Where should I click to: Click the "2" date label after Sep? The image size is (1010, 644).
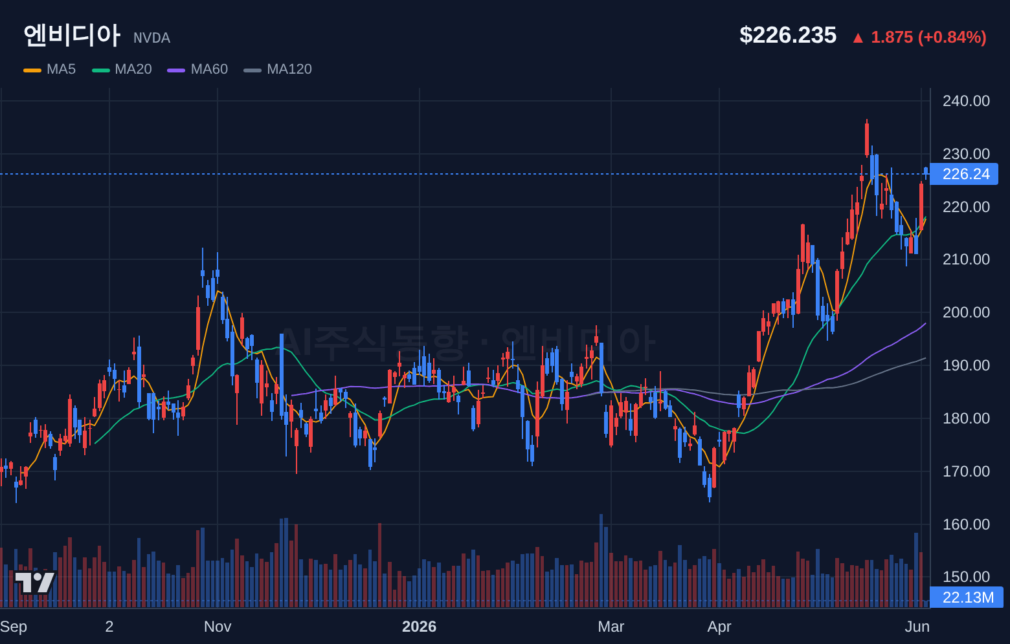coord(109,627)
